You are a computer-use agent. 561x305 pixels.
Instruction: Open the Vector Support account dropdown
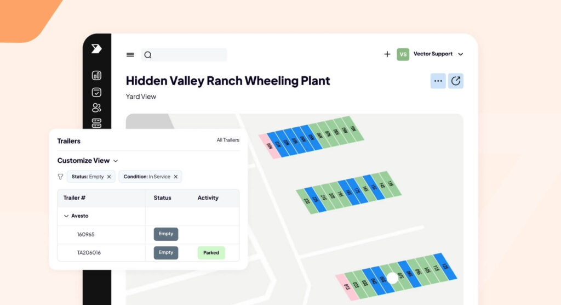(460, 54)
